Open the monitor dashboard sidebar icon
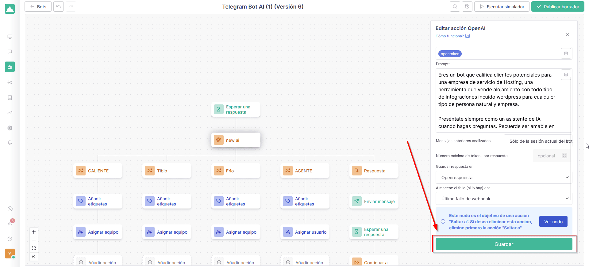589x267 pixels. (10, 37)
